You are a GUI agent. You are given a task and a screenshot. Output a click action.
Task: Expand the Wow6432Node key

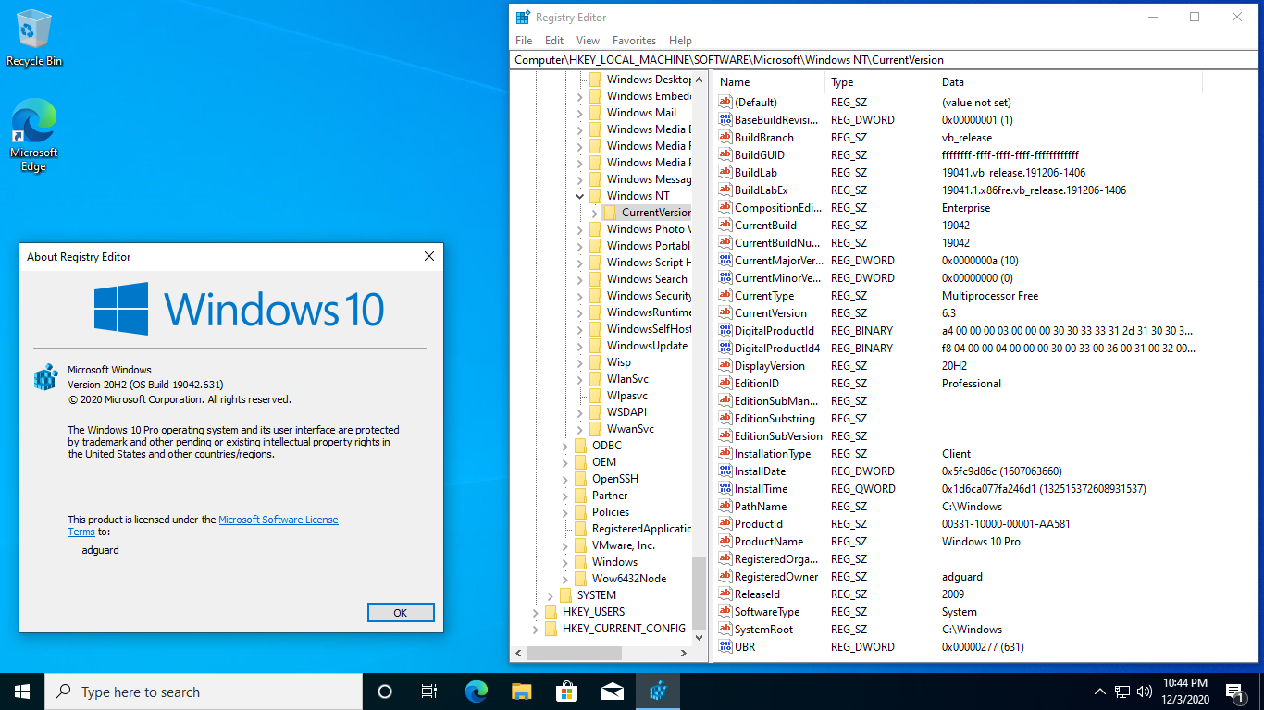coord(565,579)
